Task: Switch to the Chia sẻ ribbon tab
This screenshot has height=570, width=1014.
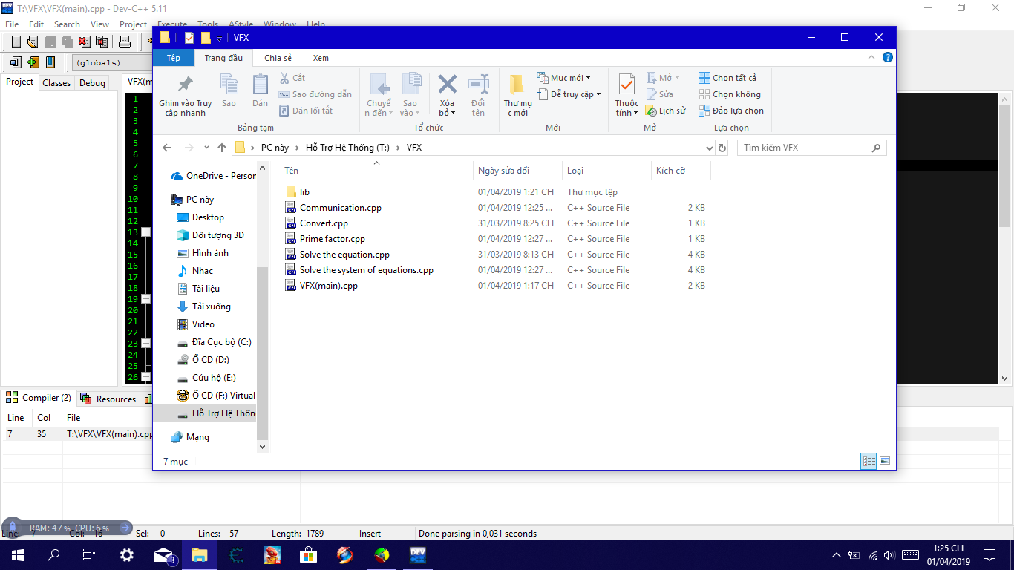Action: (278, 58)
